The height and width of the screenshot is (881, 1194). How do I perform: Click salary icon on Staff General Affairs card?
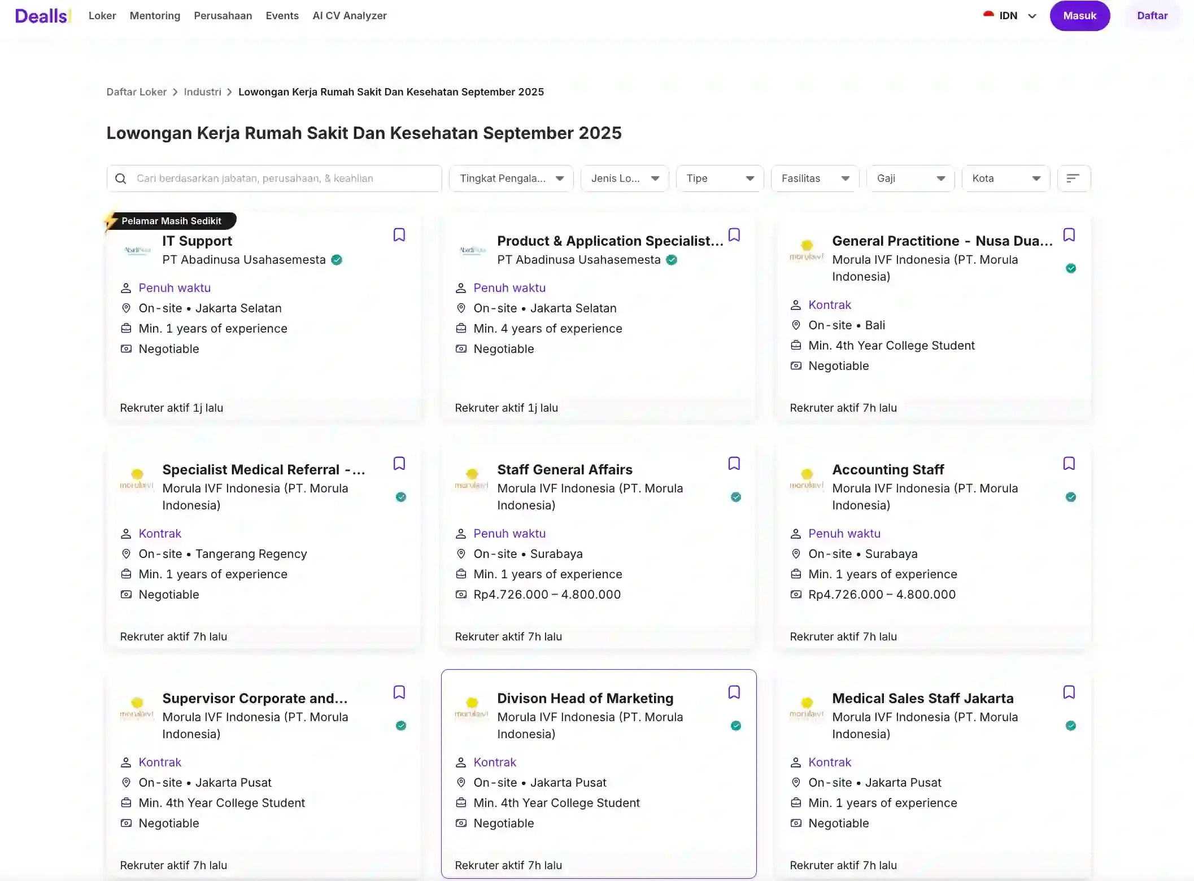click(x=461, y=594)
